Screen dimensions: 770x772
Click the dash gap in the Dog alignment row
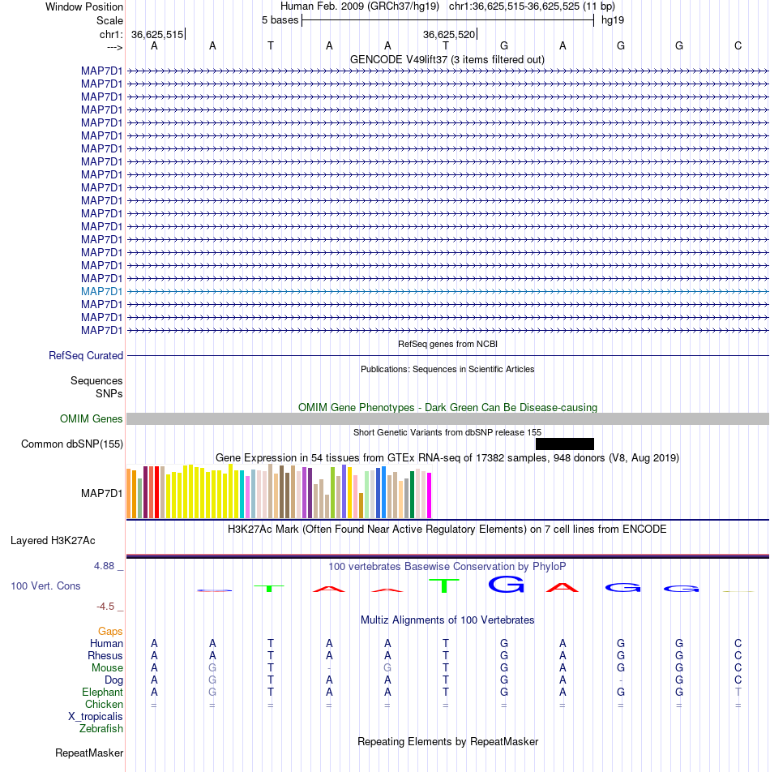pos(621,680)
